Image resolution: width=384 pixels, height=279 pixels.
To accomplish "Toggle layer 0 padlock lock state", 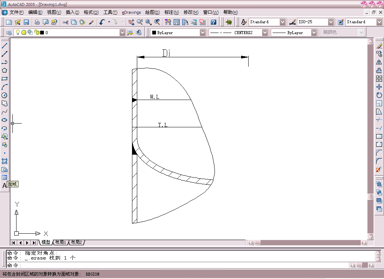I will tap(36, 33).
